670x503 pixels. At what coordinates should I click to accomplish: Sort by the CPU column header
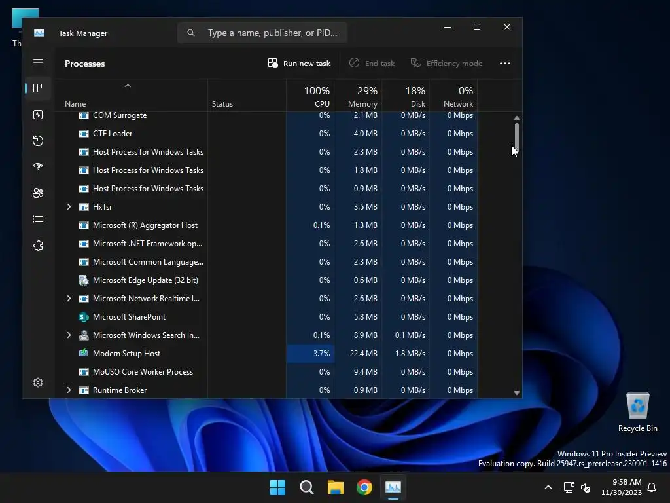tap(310, 96)
